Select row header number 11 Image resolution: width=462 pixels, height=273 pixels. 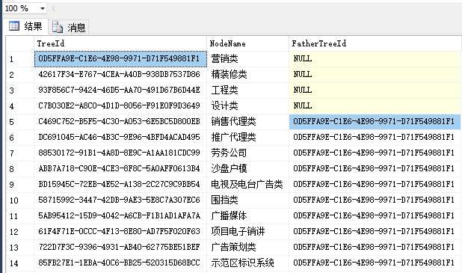click(x=19, y=216)
